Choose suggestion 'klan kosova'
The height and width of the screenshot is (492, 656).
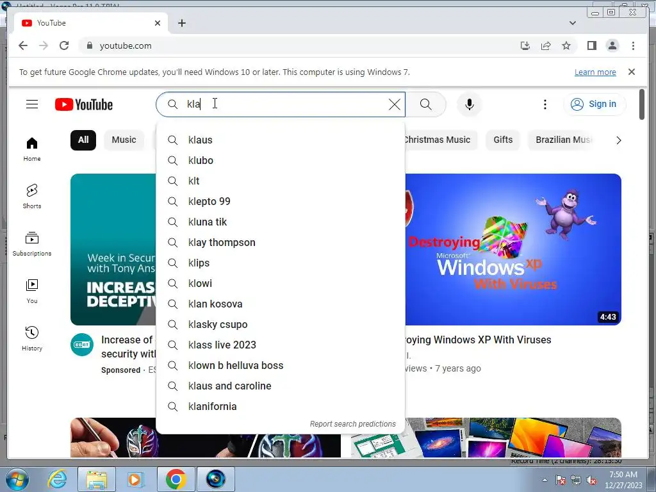281,304
